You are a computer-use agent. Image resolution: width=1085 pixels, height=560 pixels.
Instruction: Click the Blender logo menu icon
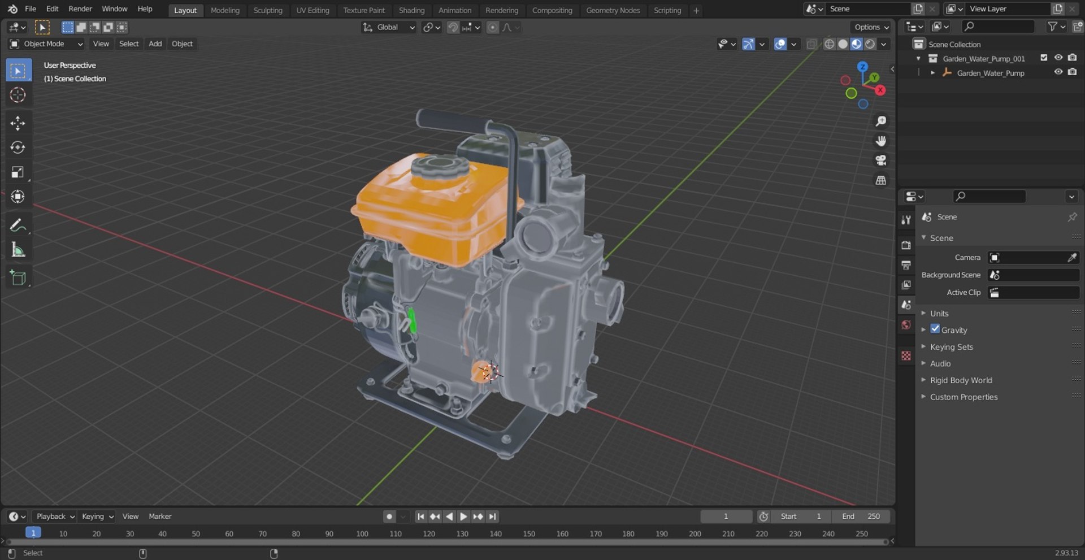12,9
